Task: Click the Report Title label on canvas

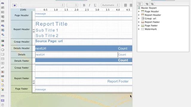Action: [x=52, y=24]
